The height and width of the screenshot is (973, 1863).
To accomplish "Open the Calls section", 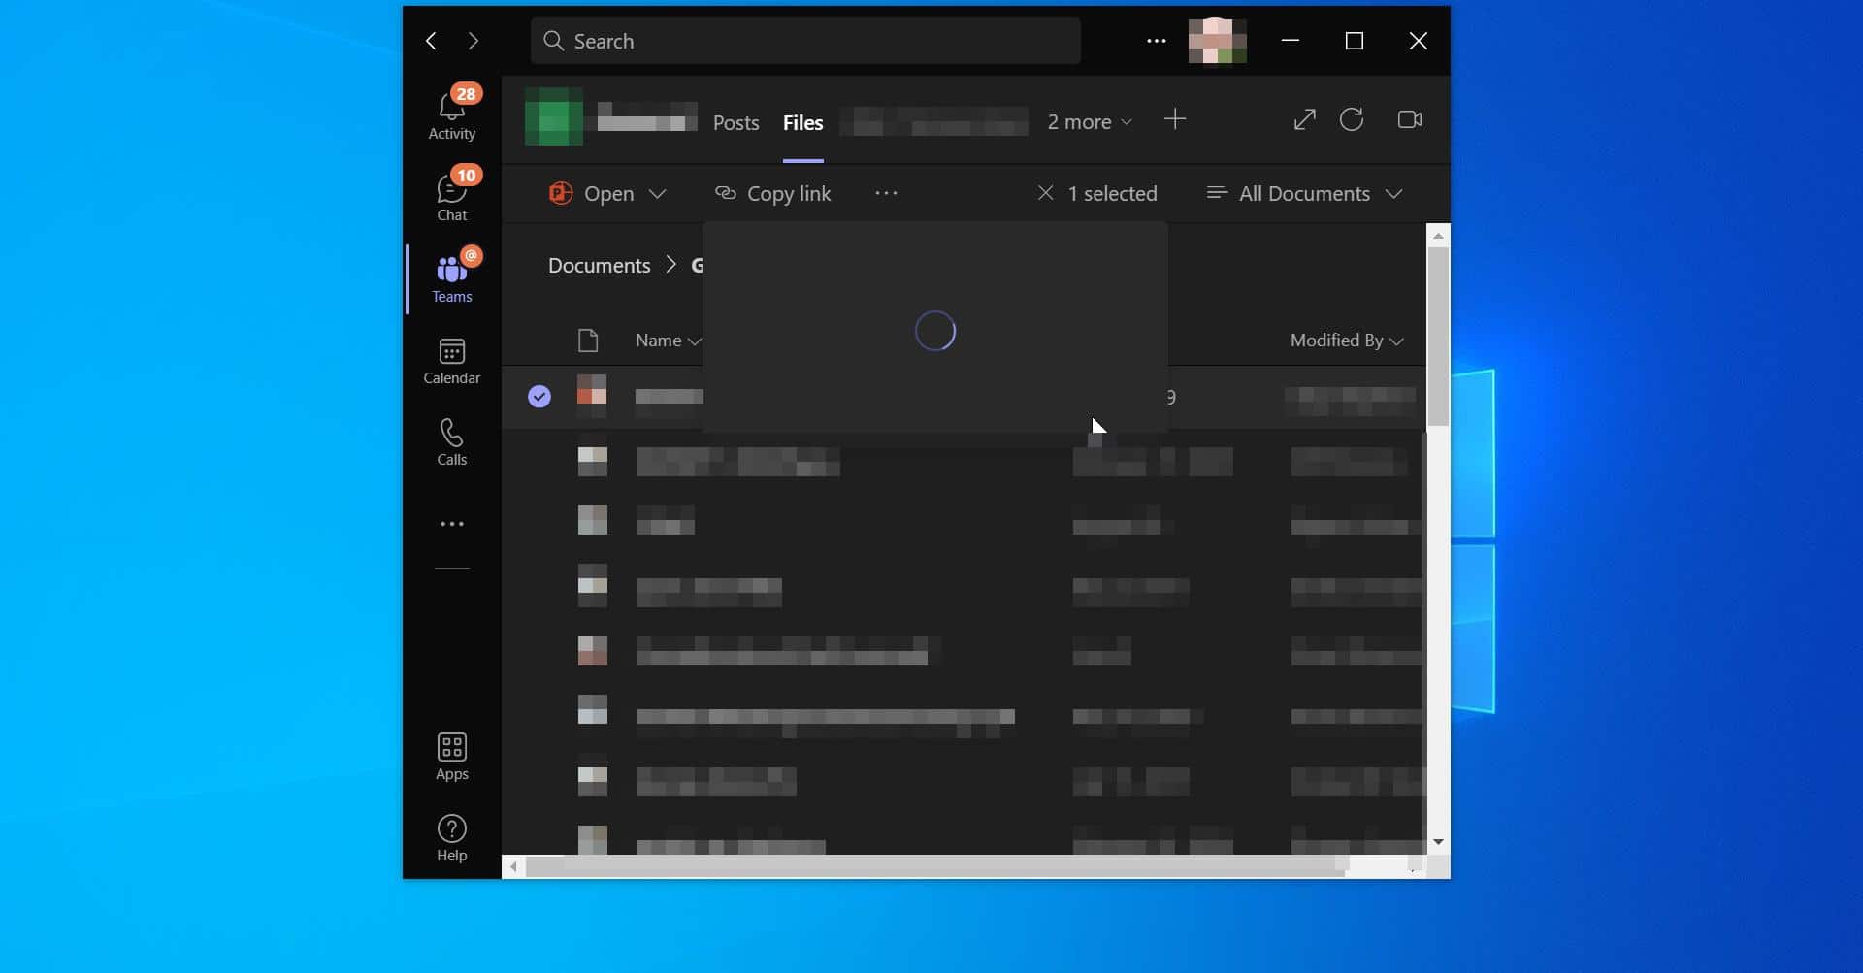I will tap(452, 442).
